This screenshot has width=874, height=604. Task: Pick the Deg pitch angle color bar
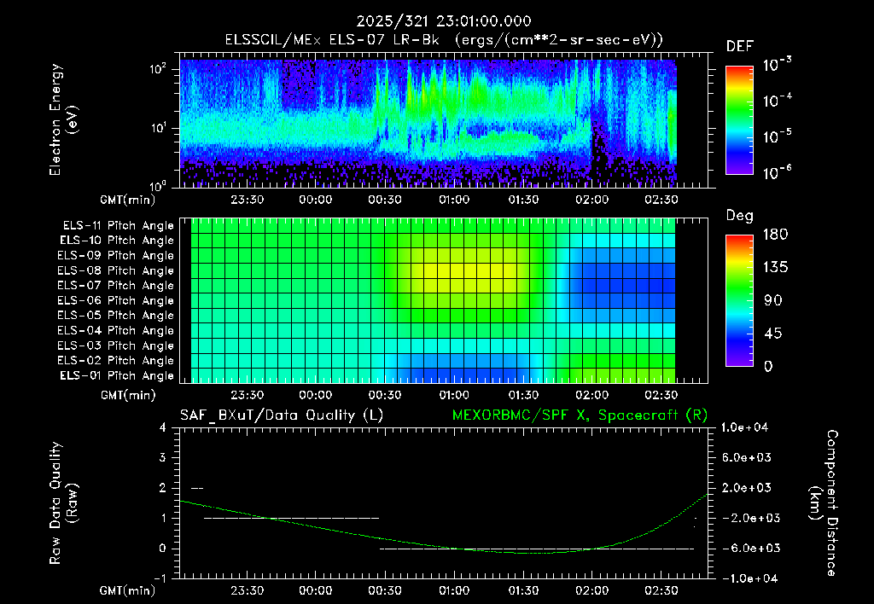click(x=740, y=300)
